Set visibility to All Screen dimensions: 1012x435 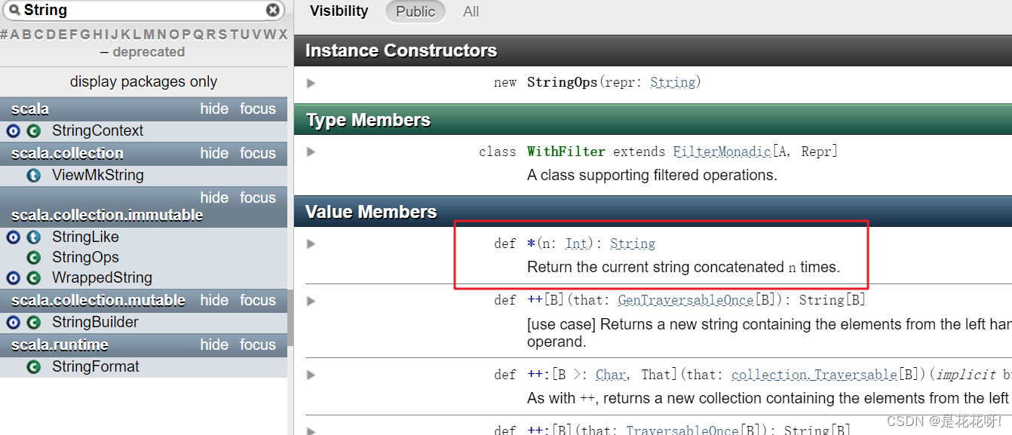471,11
